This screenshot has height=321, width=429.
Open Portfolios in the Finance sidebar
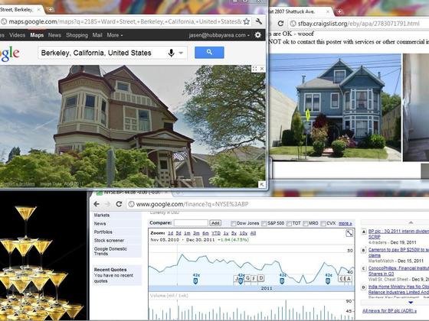[x=103, y=232]
